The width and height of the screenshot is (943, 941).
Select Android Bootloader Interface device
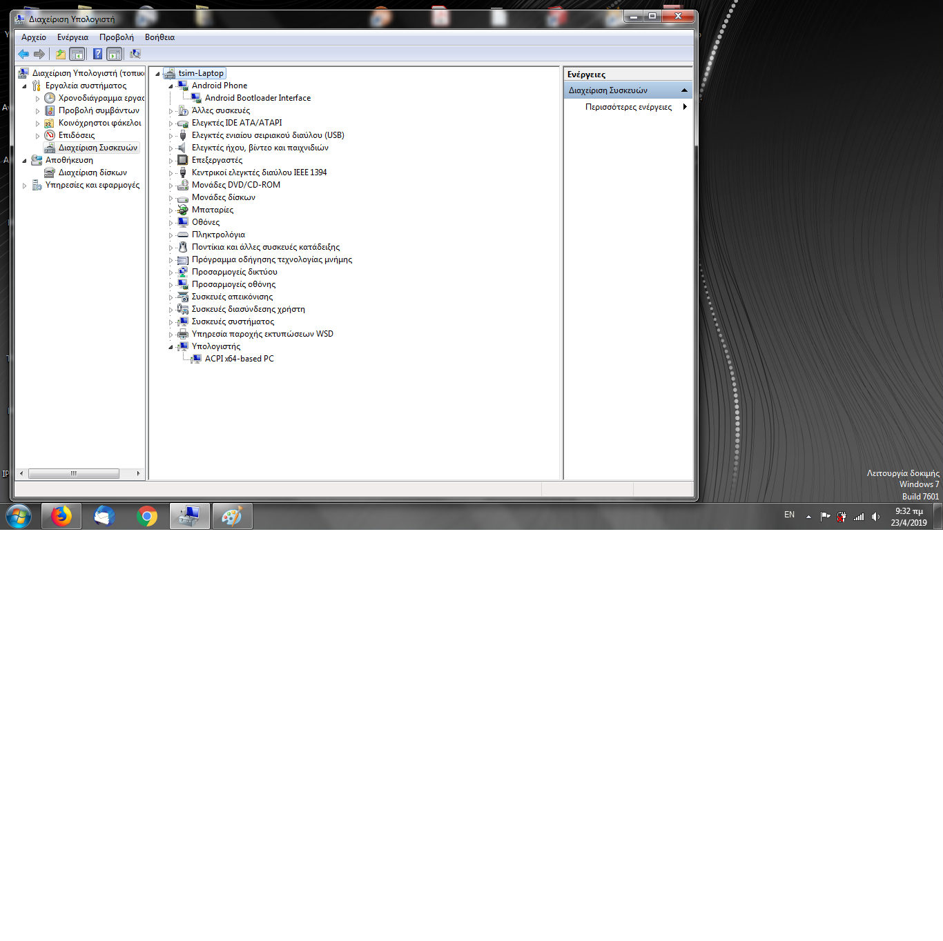pyautogui.click(x=257, y=98)
